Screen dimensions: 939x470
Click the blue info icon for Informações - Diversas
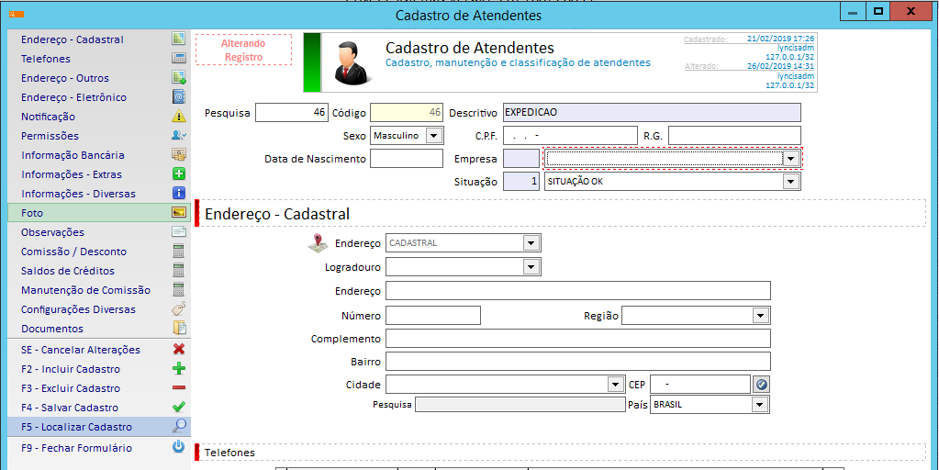pos(179,194)
